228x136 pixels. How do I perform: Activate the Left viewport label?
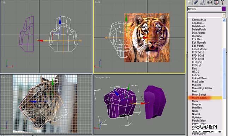tap(4, 77)
